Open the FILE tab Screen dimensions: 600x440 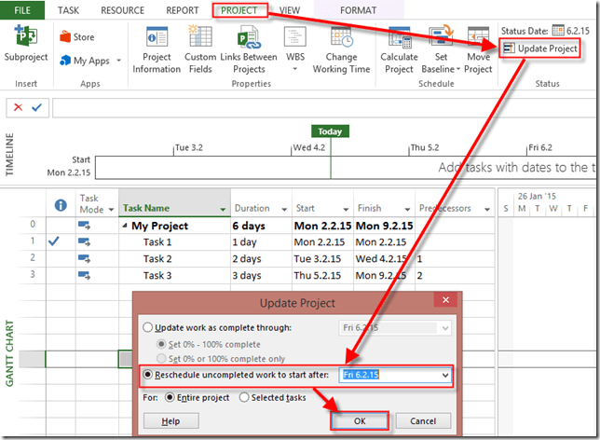tap(22, 9)
